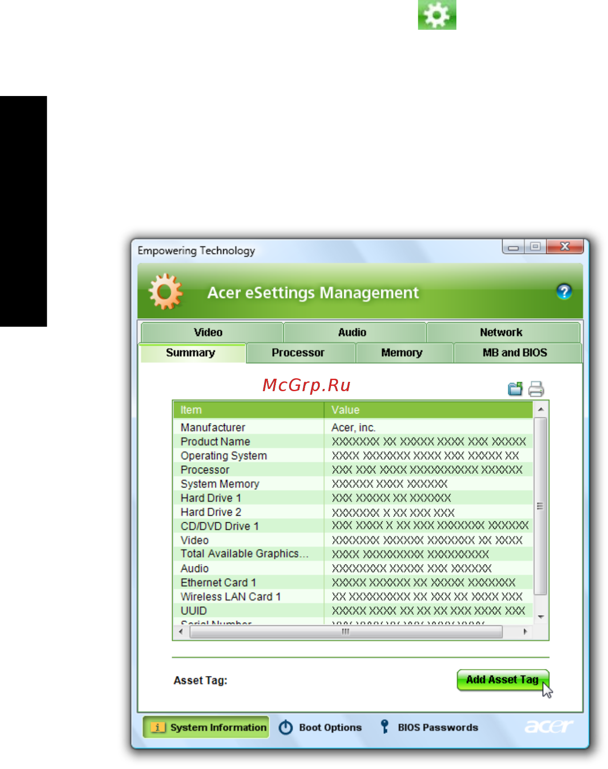Viewport: 608px width, 769px height.
Task: Click the acer logo
Action: coord(549,726)
